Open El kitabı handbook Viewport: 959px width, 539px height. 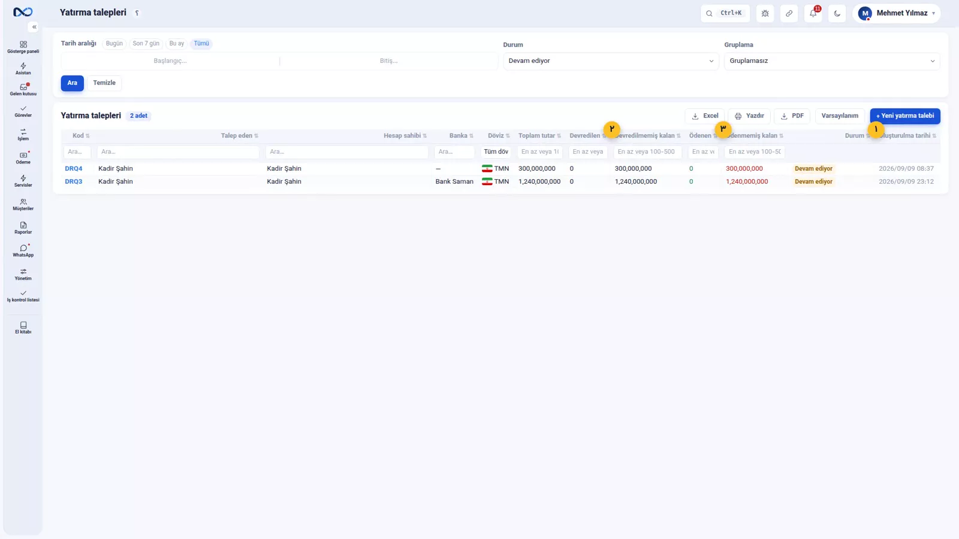click(x=23, y=328)
